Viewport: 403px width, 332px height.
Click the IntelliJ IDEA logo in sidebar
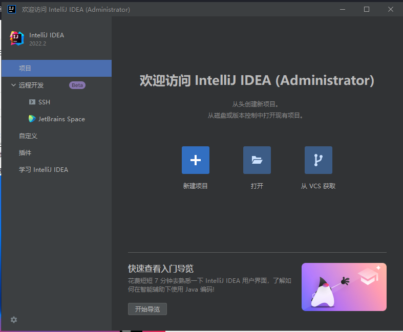click(17, 38)
